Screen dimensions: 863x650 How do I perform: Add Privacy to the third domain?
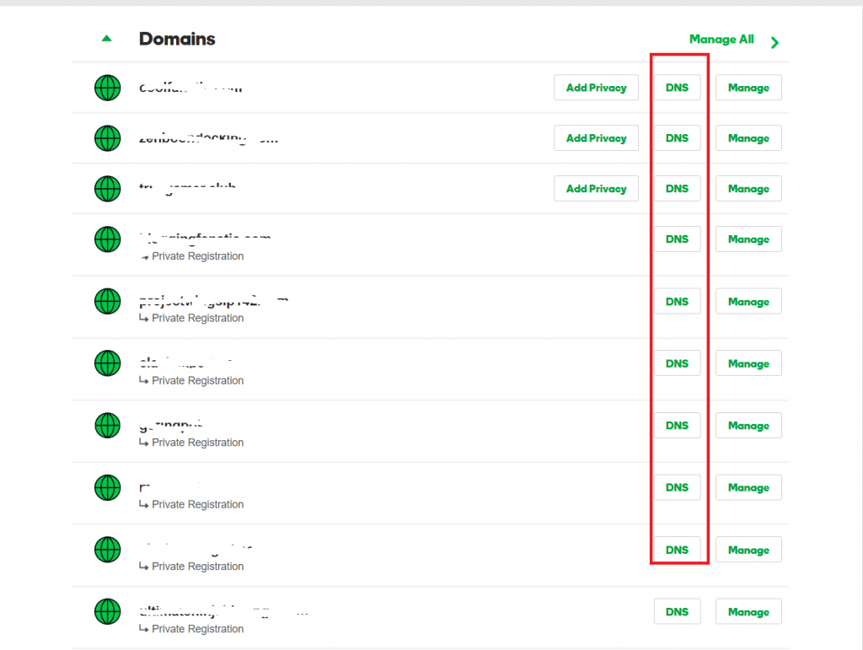(x=596, y=189)
